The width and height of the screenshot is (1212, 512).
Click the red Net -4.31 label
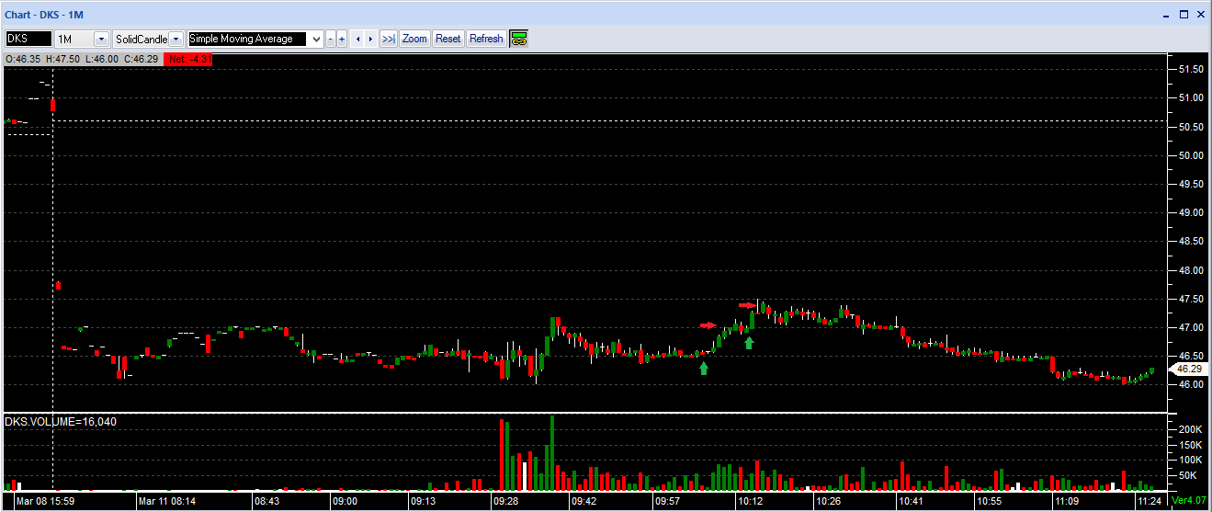tap(189, 59)
